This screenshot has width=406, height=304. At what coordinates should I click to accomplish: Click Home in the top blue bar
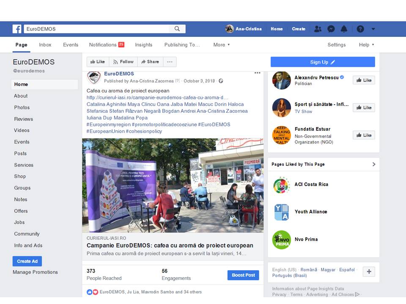coord(277,29)
